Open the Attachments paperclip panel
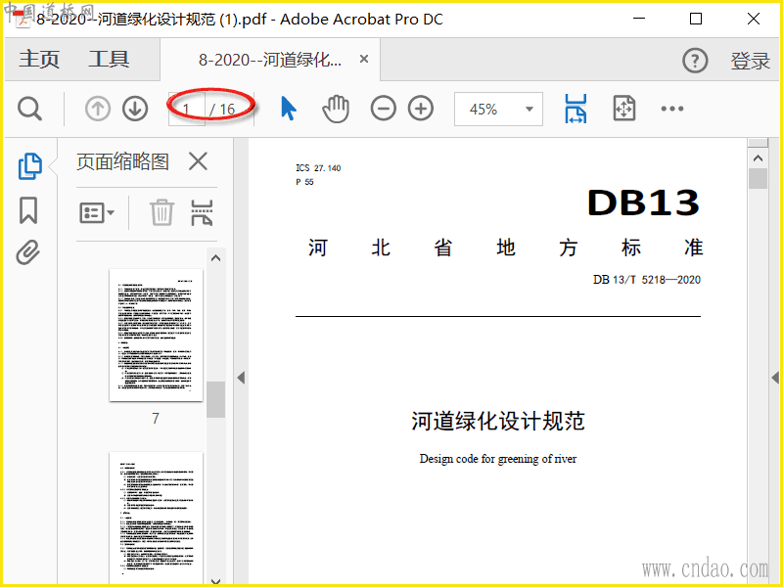Viewport: 783px width, 587px height. coord(28,252)
